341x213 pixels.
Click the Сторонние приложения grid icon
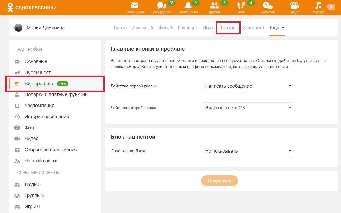click(x=17, y=150)
